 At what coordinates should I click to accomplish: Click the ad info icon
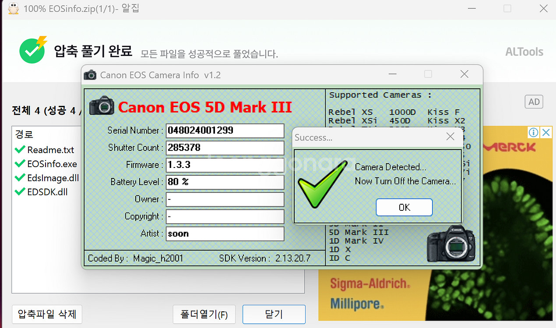[533, 133]
